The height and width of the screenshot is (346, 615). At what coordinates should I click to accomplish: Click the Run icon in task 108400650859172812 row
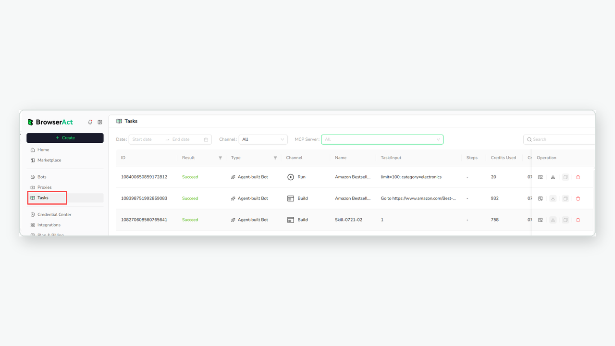[x=291, y=177]
